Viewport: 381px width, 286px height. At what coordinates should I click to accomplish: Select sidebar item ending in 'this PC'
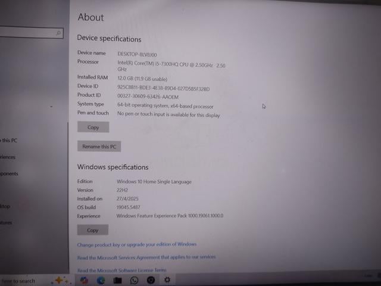coord(9,141)
